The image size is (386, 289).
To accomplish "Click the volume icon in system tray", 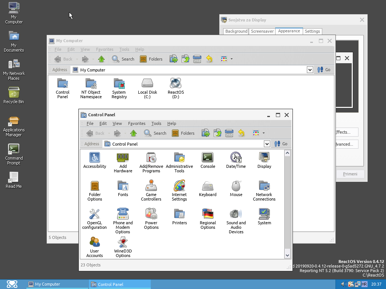I will point(343,284).
